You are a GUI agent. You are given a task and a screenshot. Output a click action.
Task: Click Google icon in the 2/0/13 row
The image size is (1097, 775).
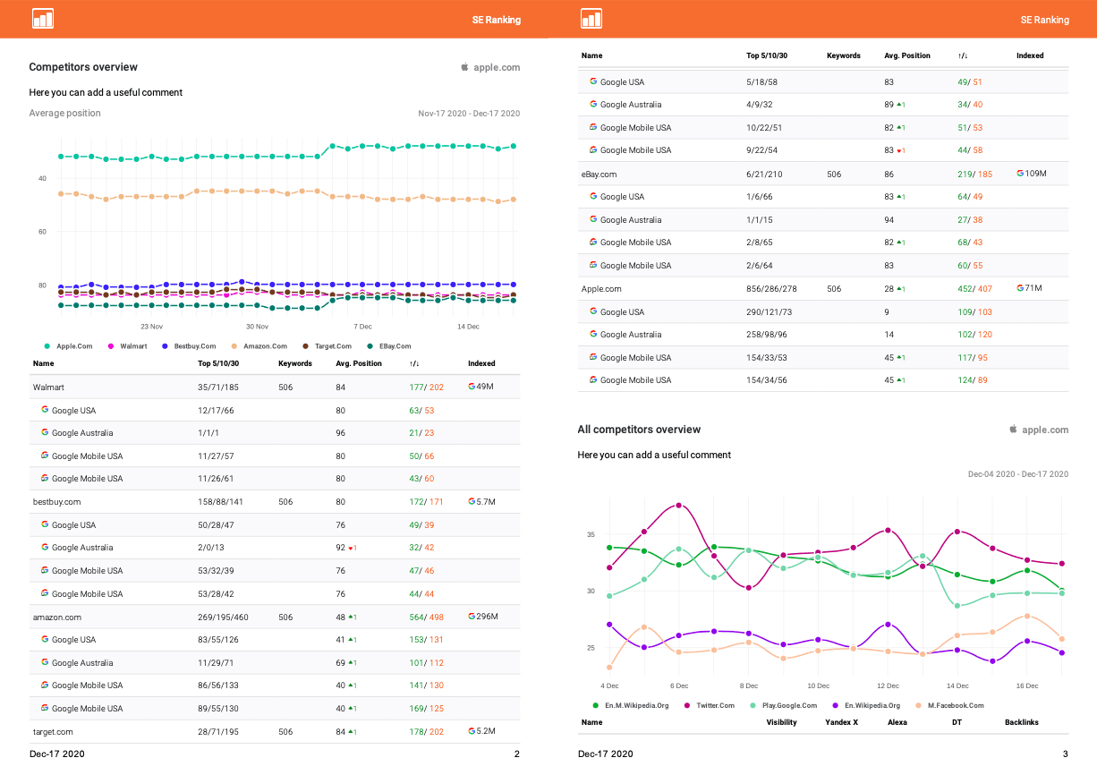click(45, 547)
